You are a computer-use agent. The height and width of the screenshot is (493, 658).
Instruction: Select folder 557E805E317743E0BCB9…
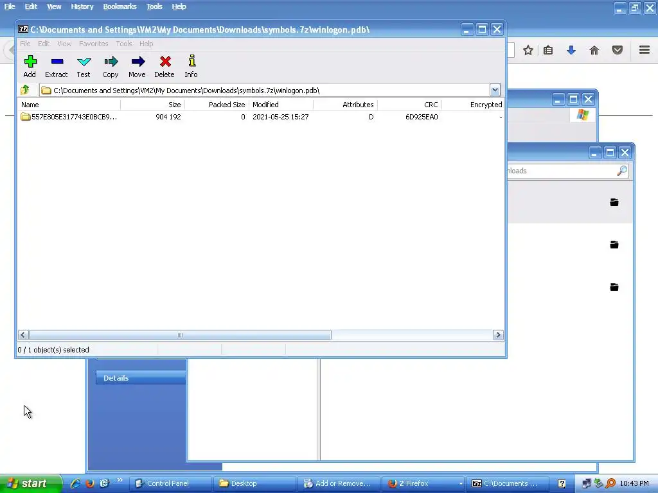(69, 117)
